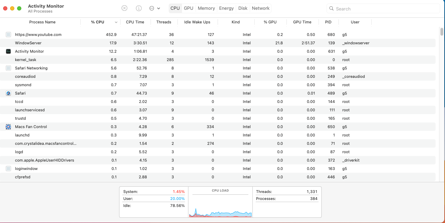Sort by the % GPU column header

pyautogui.click(x=270, y=22)
